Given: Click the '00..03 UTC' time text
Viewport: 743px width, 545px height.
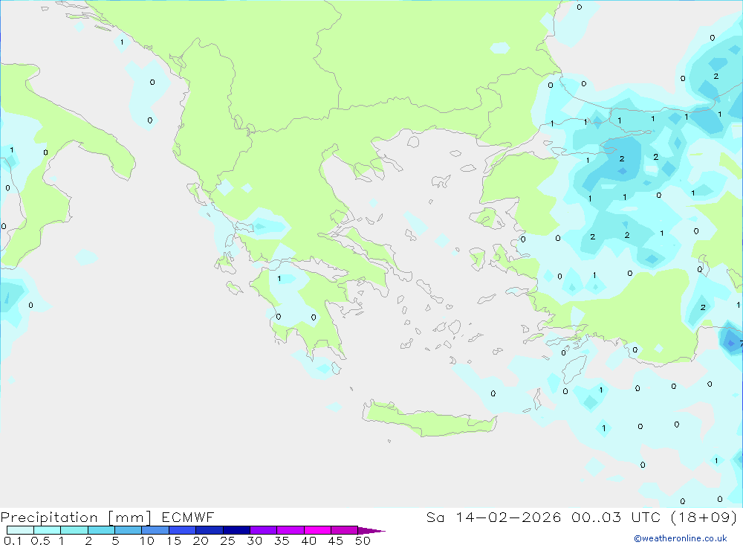Looking at the screenshot, I should click(x=616, y=517).
